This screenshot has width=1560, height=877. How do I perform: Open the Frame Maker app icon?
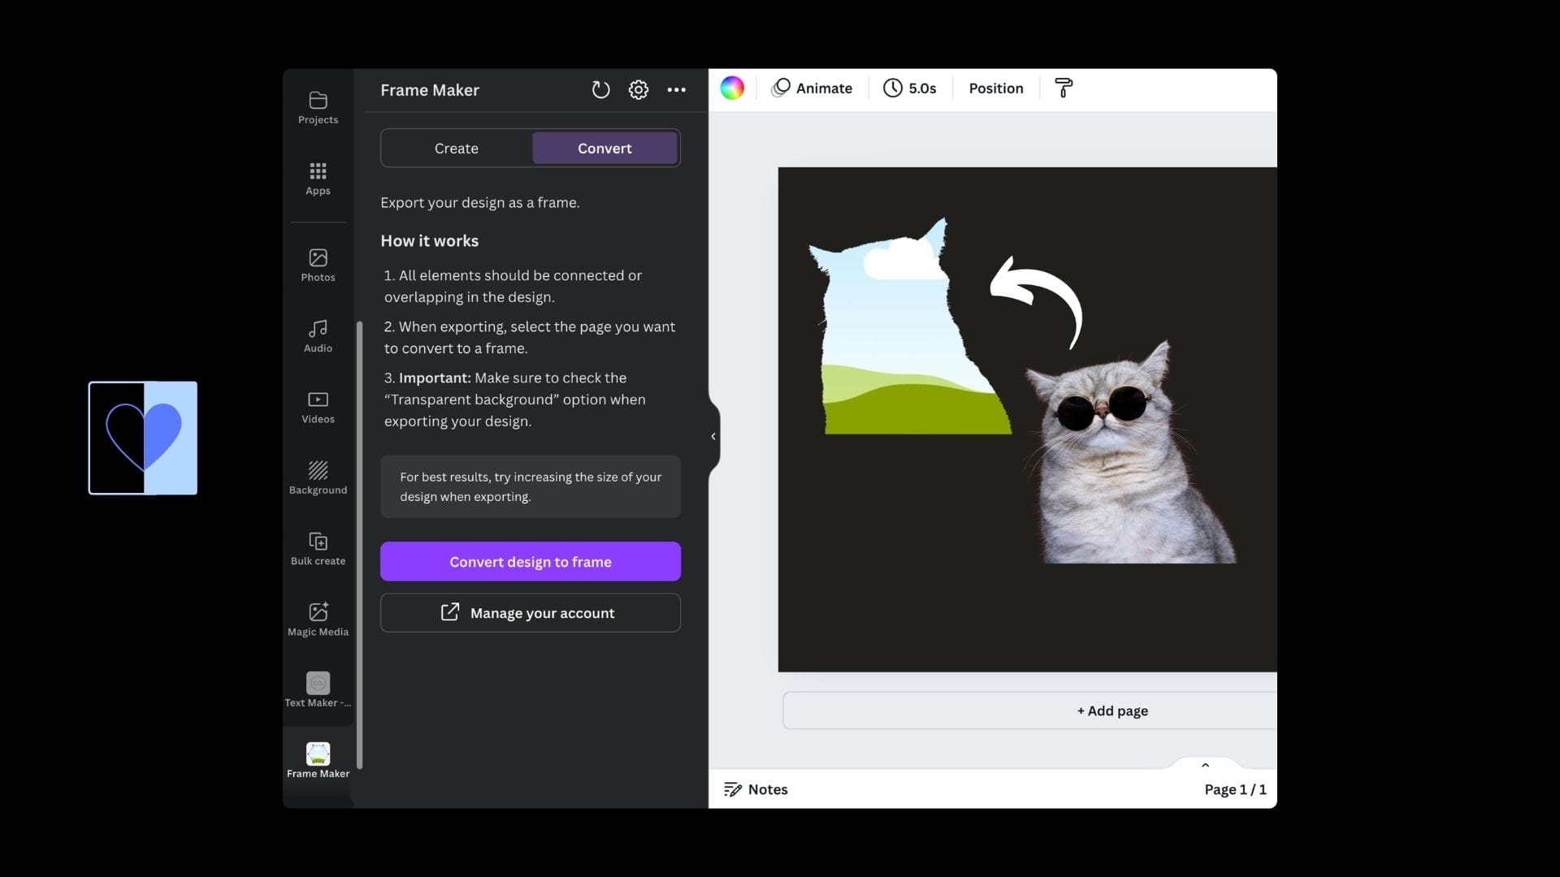pyautogui.click(x=318, y=753)
